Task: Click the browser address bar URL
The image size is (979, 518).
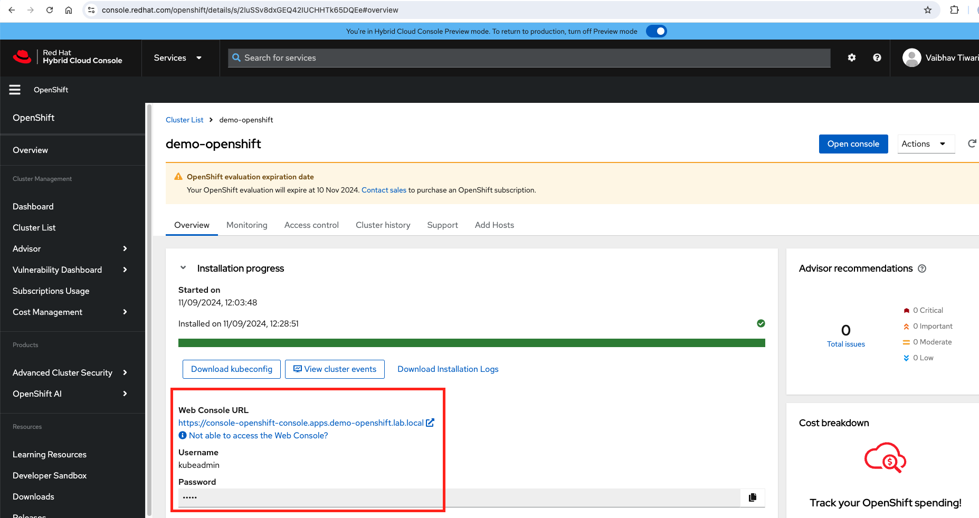Action: coord(250,10)
